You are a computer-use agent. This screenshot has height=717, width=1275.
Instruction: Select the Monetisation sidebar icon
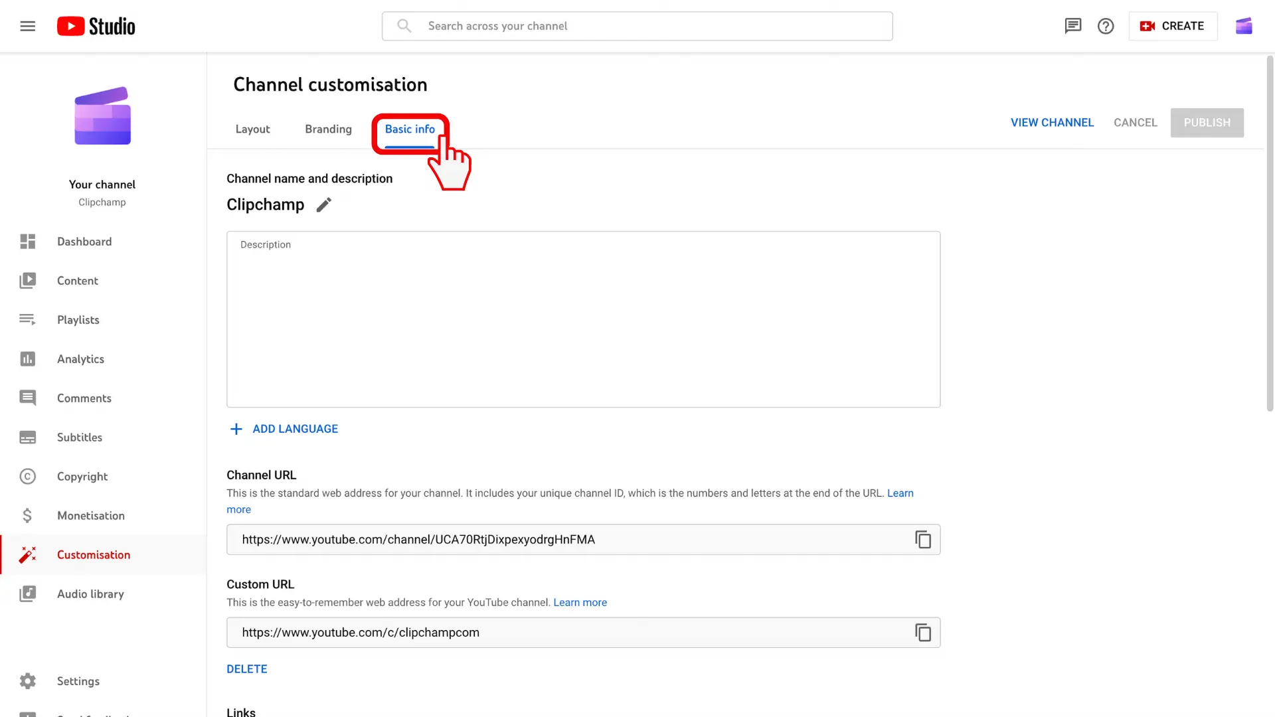[x=27, y=515]
